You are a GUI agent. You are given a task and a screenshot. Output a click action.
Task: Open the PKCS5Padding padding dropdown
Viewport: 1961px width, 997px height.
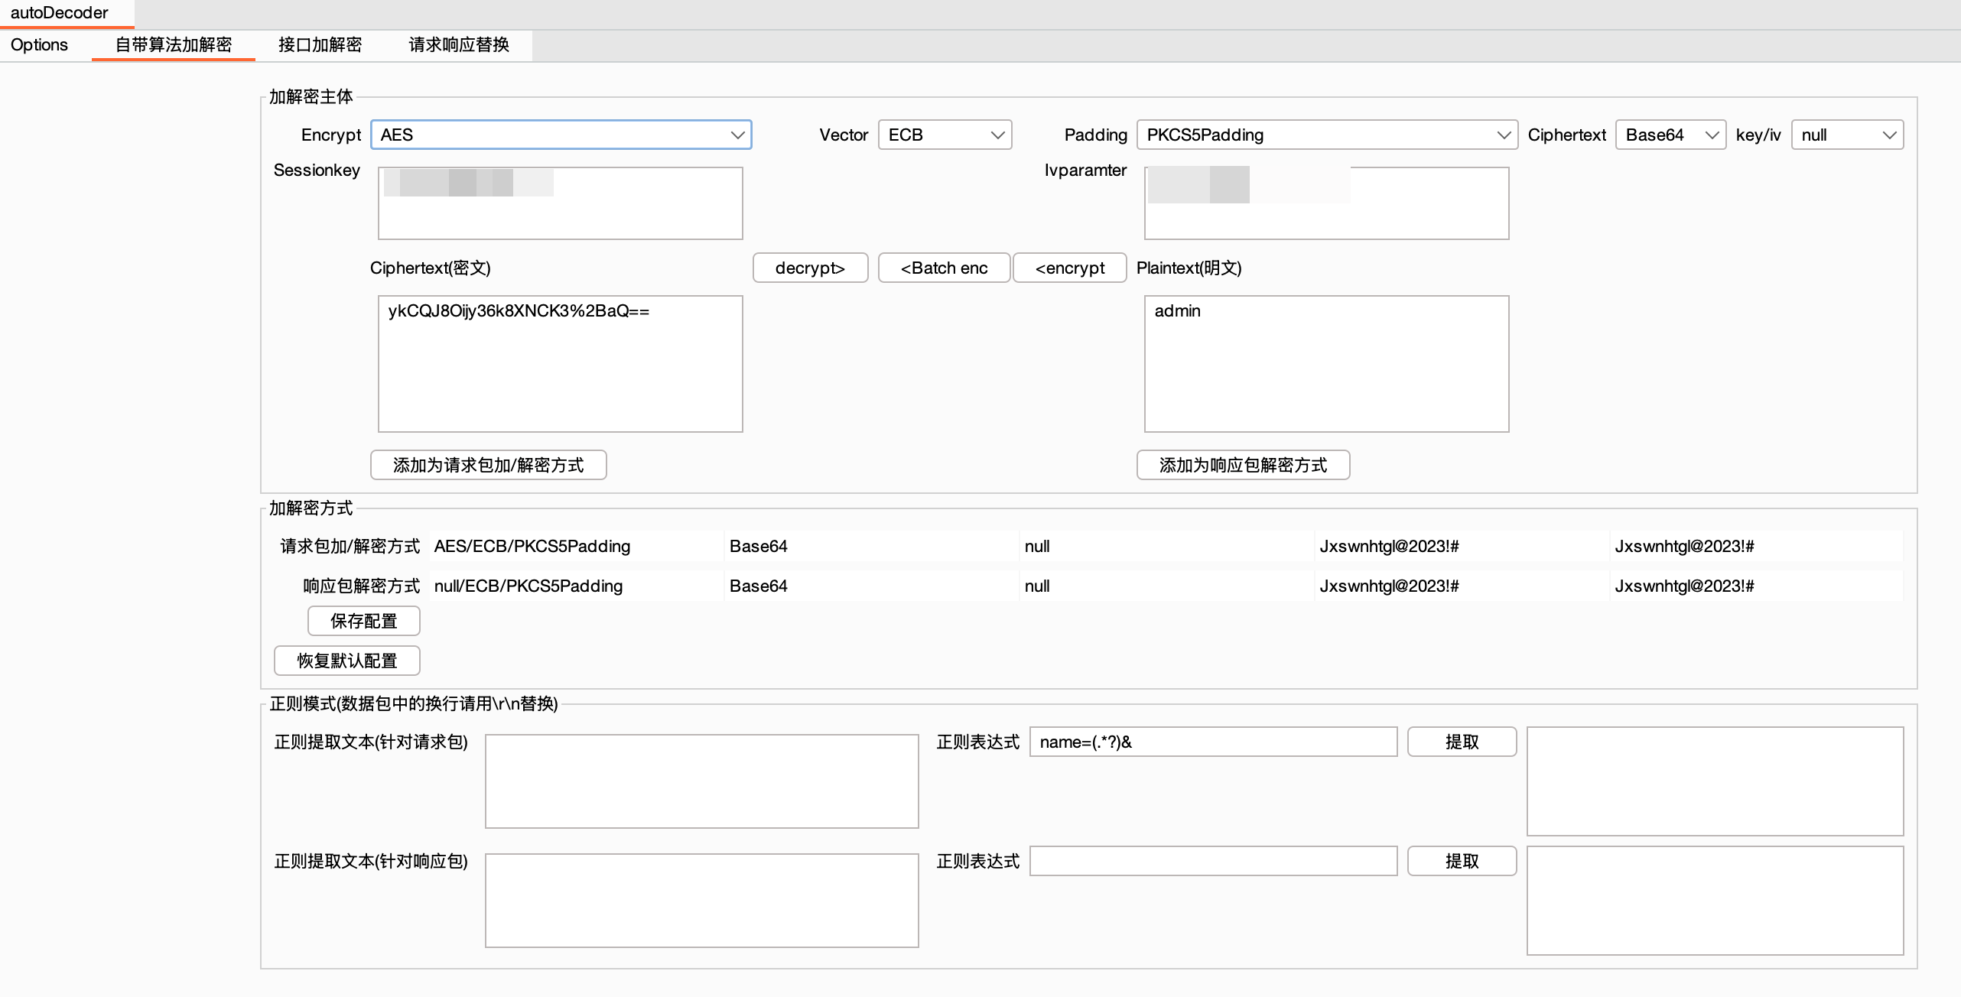(1326, 135)
